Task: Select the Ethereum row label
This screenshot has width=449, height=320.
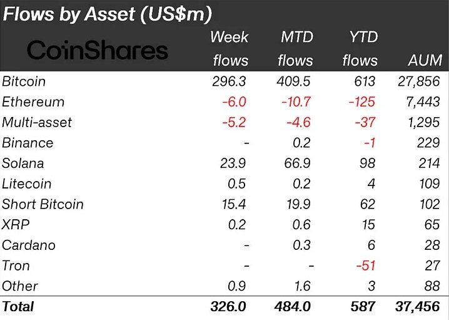Action: [33, 102]
